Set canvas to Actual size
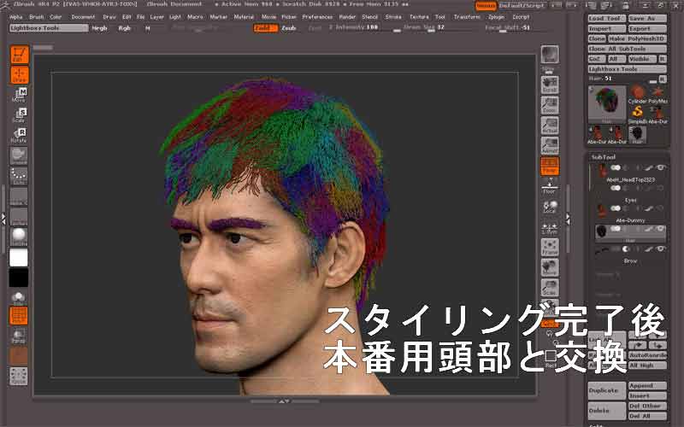Viewport: 684px width, 427px height. [x=550, y=126]
